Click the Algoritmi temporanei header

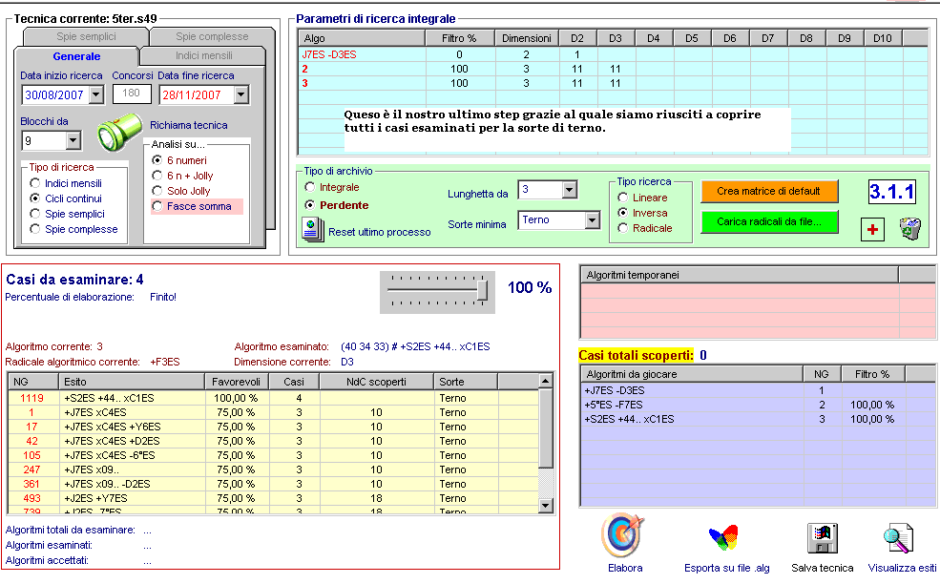(x=740, y=275)
